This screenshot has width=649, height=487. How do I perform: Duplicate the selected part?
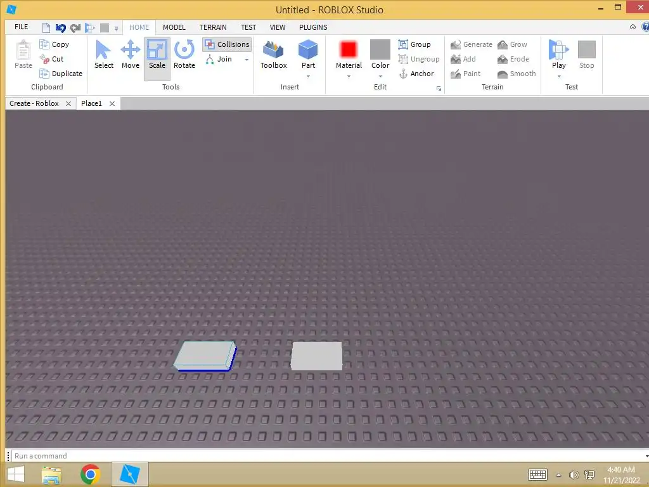coord(60,74)
